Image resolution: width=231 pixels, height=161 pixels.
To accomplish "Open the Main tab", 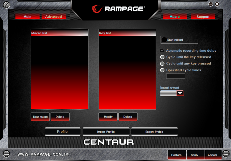I will 27,17.
